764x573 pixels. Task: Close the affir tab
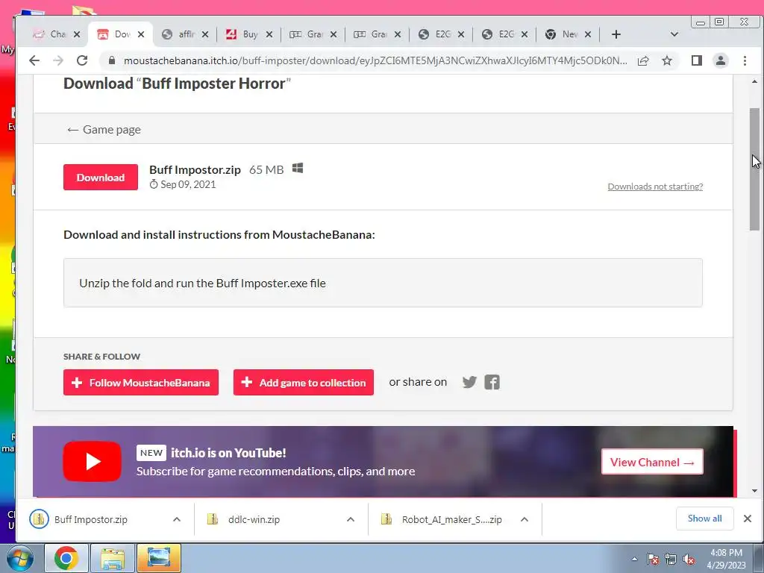point(205,34)
